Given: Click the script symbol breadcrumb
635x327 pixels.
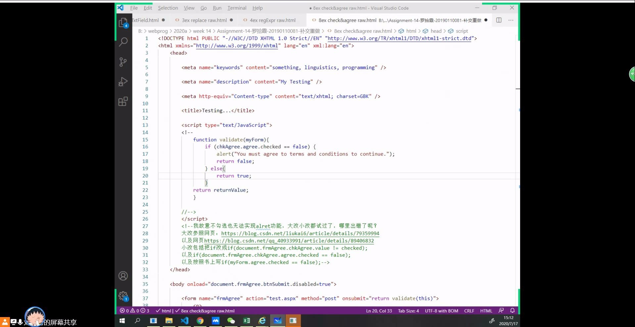Looking at the screenshot, I should tap(462, 31).
